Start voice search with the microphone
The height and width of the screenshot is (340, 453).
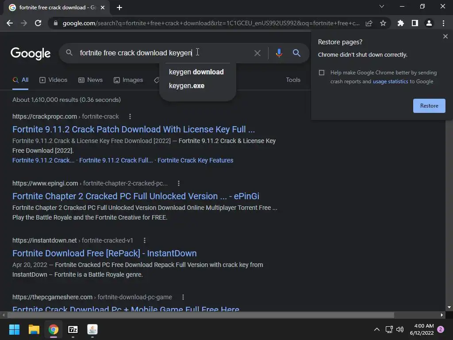pyautogui.click(x=279, y=53)
